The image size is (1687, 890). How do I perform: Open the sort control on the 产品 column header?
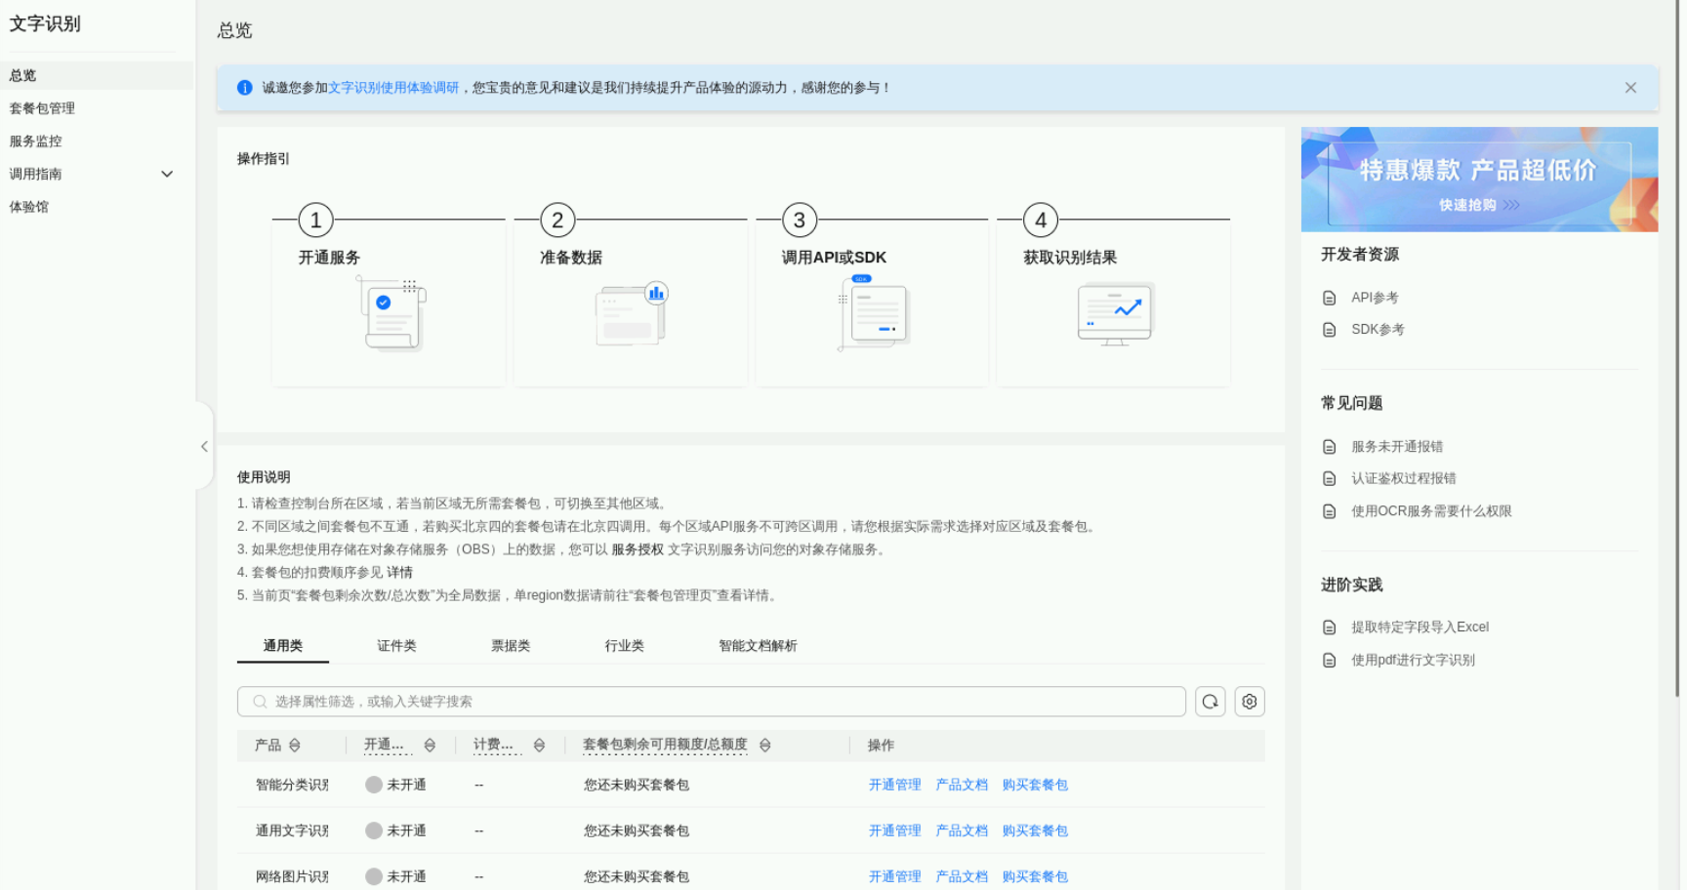[x=297, y=745]
